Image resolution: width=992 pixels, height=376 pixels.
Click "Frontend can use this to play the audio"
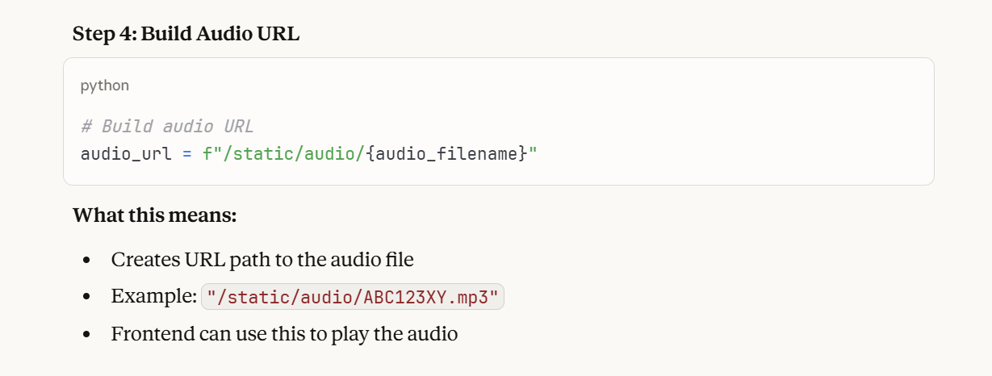click(x=284, y=333)
